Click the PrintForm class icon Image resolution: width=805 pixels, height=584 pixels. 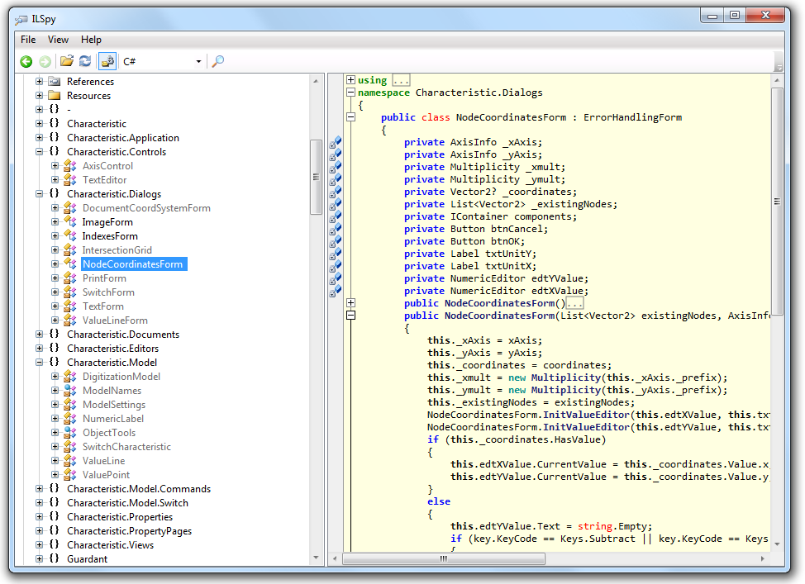(x=70, y=278)
